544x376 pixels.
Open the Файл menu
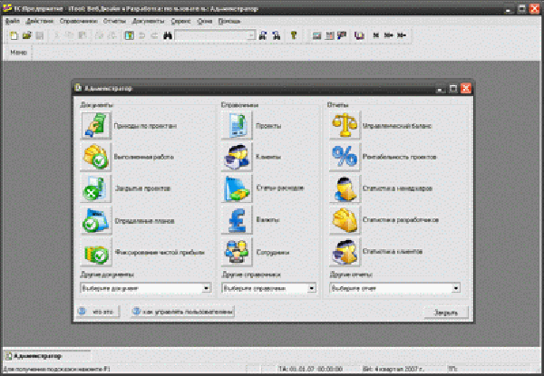click(13, 21)
